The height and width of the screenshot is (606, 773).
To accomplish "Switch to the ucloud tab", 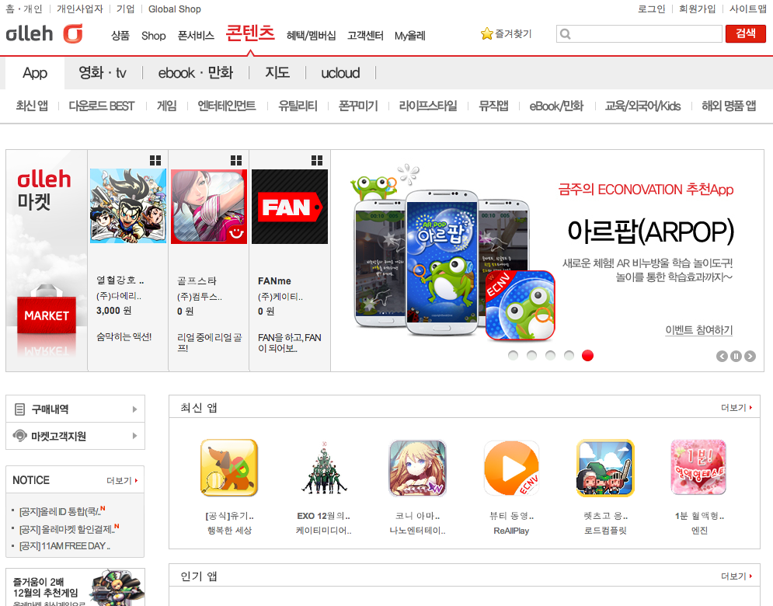I will [340, 73].
